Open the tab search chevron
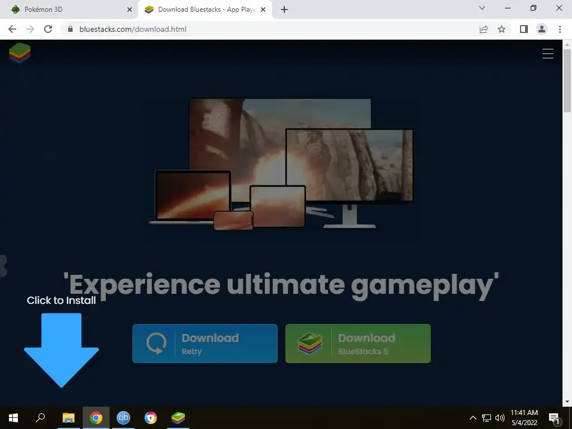The image size is (572, 429). point(482,8)
